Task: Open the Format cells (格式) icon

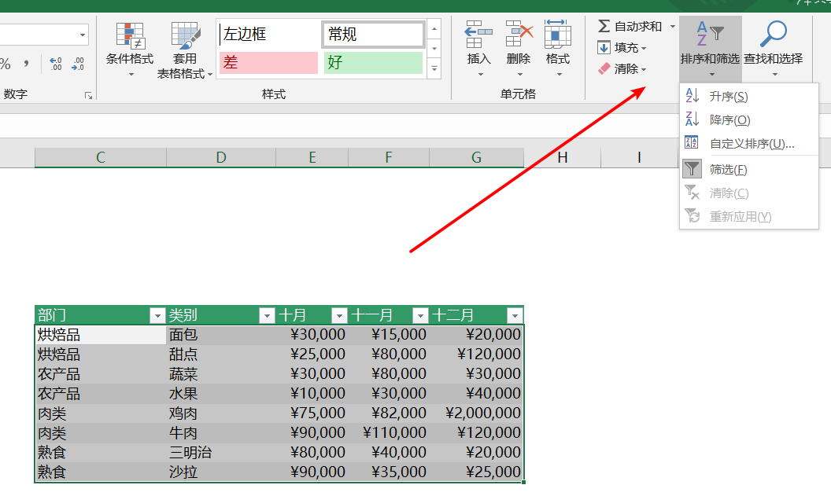Action: point(558,35)
